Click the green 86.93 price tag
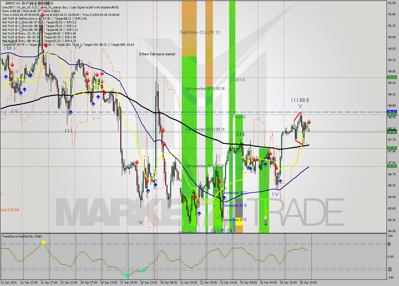Screen dimensions: 399x286 click(x=392, y=166)
